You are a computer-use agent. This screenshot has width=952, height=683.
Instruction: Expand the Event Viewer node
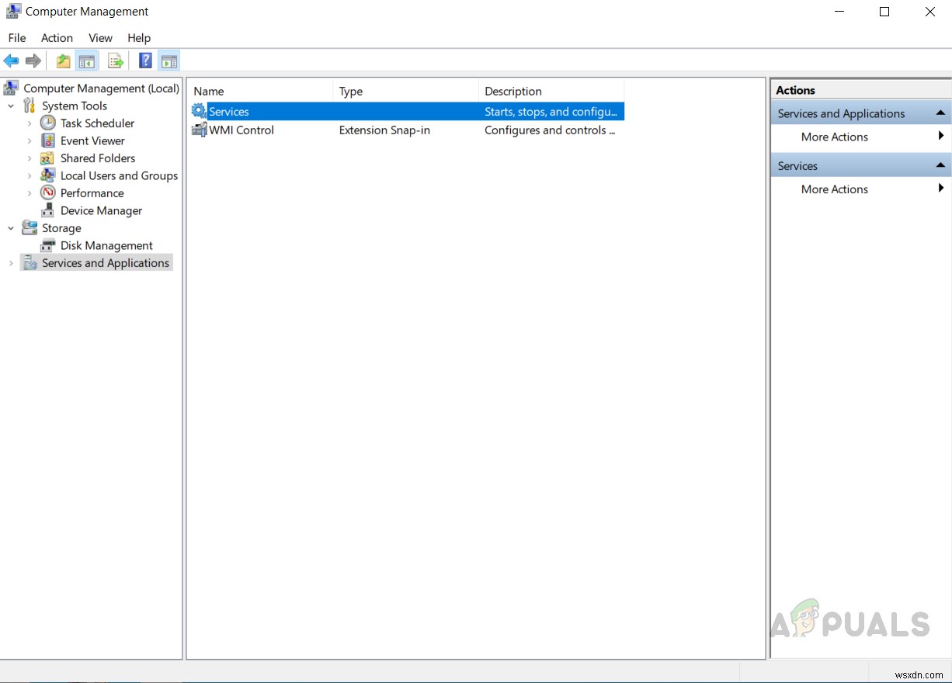30,140
